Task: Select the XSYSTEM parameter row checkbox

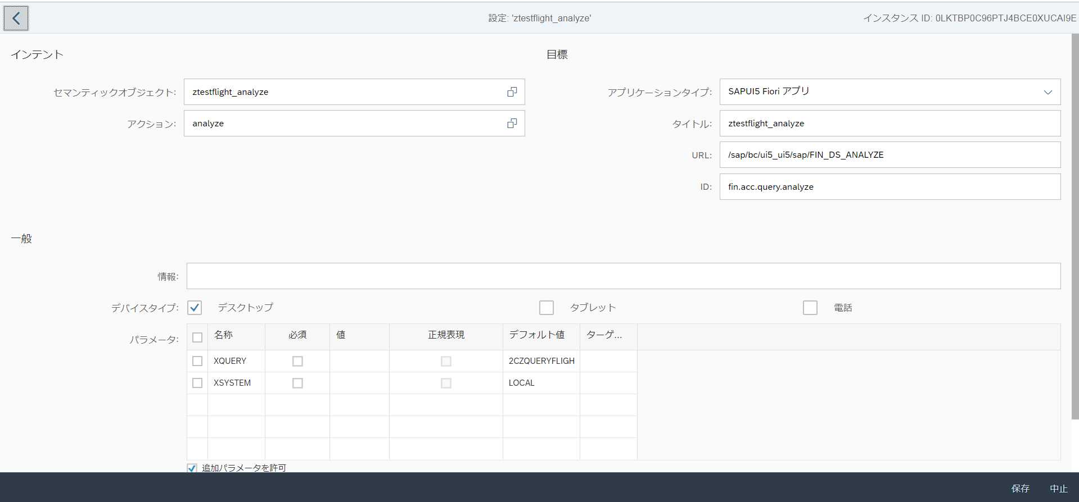Action: click(197, 383)
